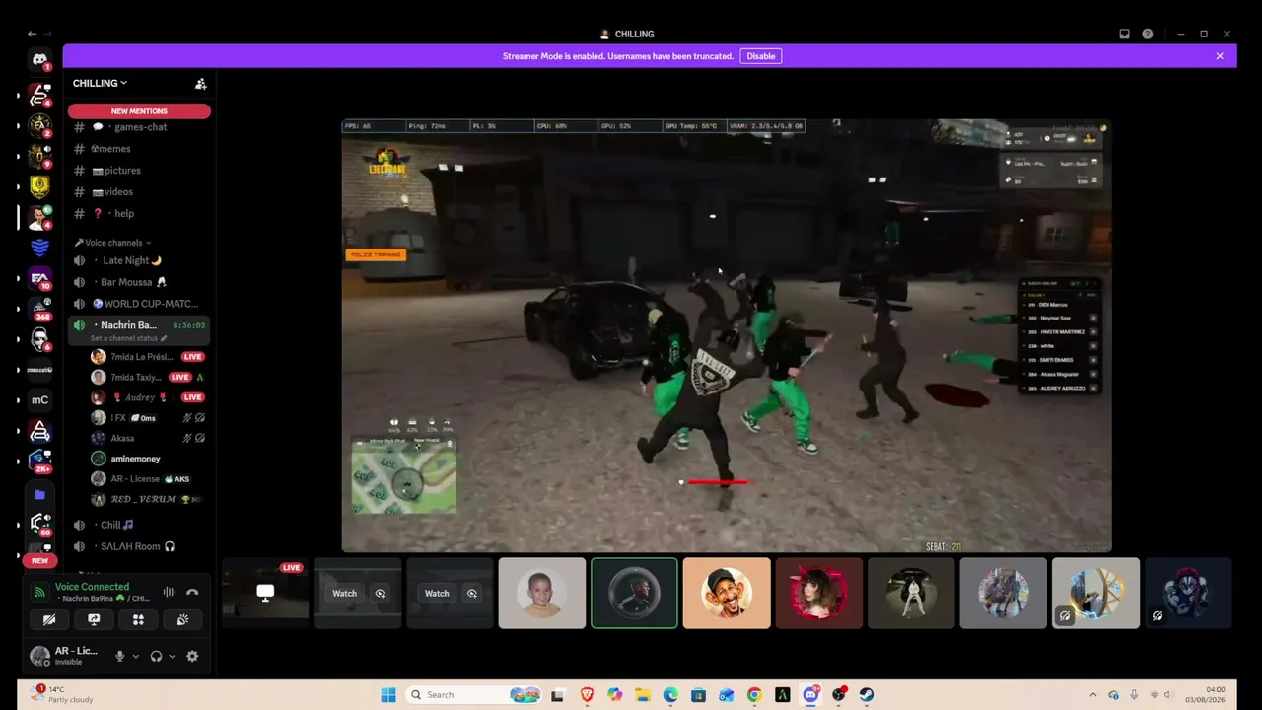Open Google Chrome from the taskbar

(x=754, y=695)
